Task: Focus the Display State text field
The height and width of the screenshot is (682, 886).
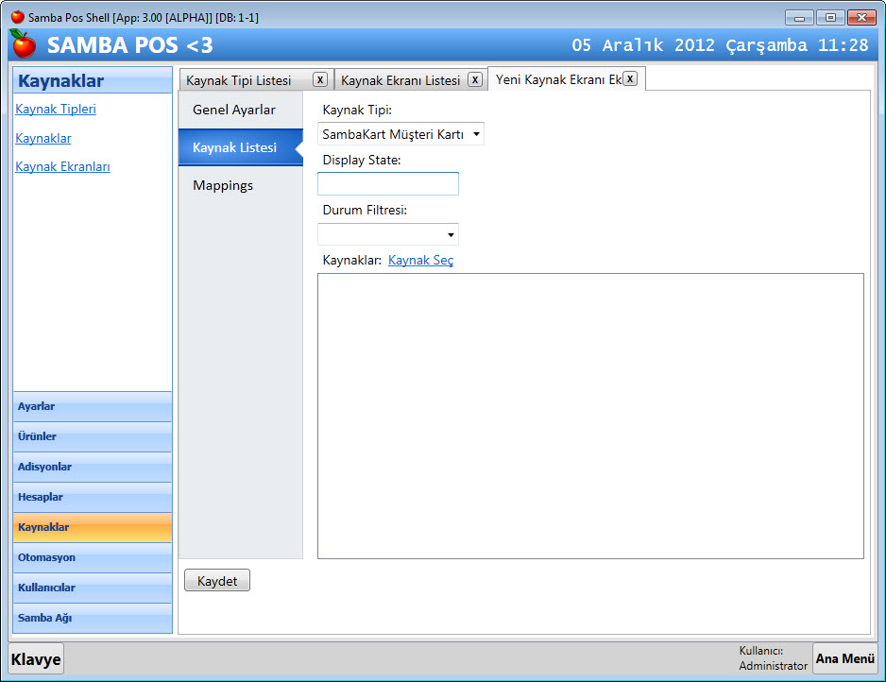Action: click(x=388, y=184)
